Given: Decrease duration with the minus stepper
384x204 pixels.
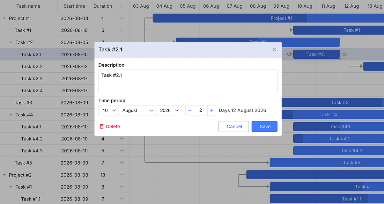Looking at the screenshot, I should 190,111.
